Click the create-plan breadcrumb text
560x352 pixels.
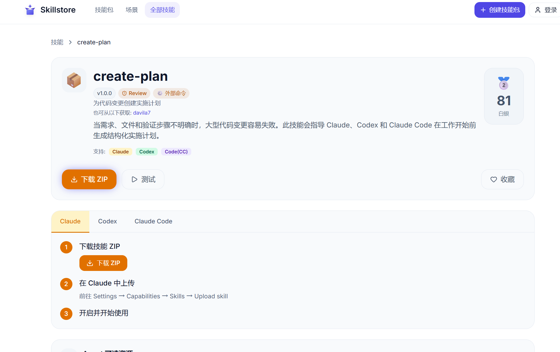(x=94, y=42)
